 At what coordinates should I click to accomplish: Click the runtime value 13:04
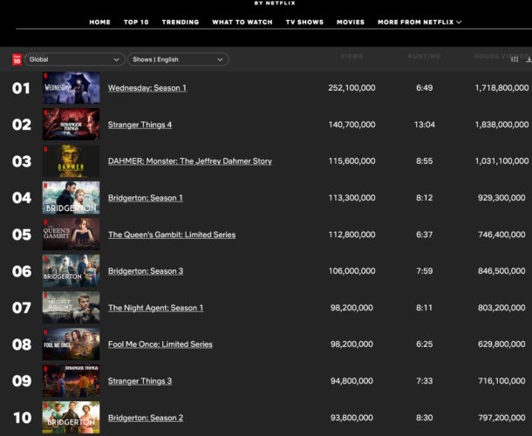(x=425, y=125)
